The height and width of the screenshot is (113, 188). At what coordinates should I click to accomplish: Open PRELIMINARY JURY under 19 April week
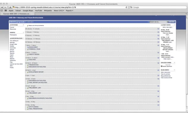[x=35, y=88]
